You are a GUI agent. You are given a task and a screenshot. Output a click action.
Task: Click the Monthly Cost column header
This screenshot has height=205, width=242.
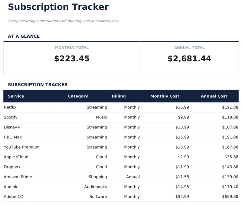click(x=165, y=96)
